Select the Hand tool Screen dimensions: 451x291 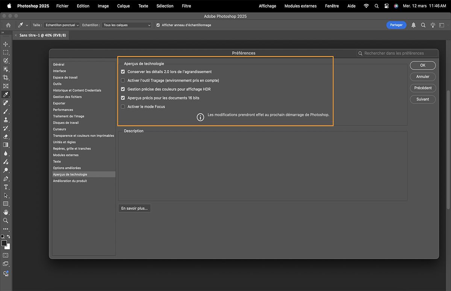coord(6,212)
